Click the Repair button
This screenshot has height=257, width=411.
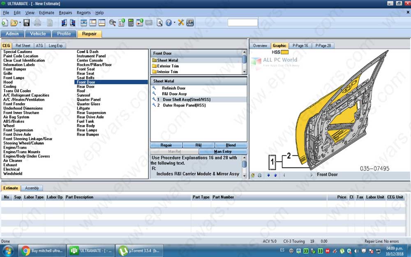pyautogui.click(x=166, y=145)
